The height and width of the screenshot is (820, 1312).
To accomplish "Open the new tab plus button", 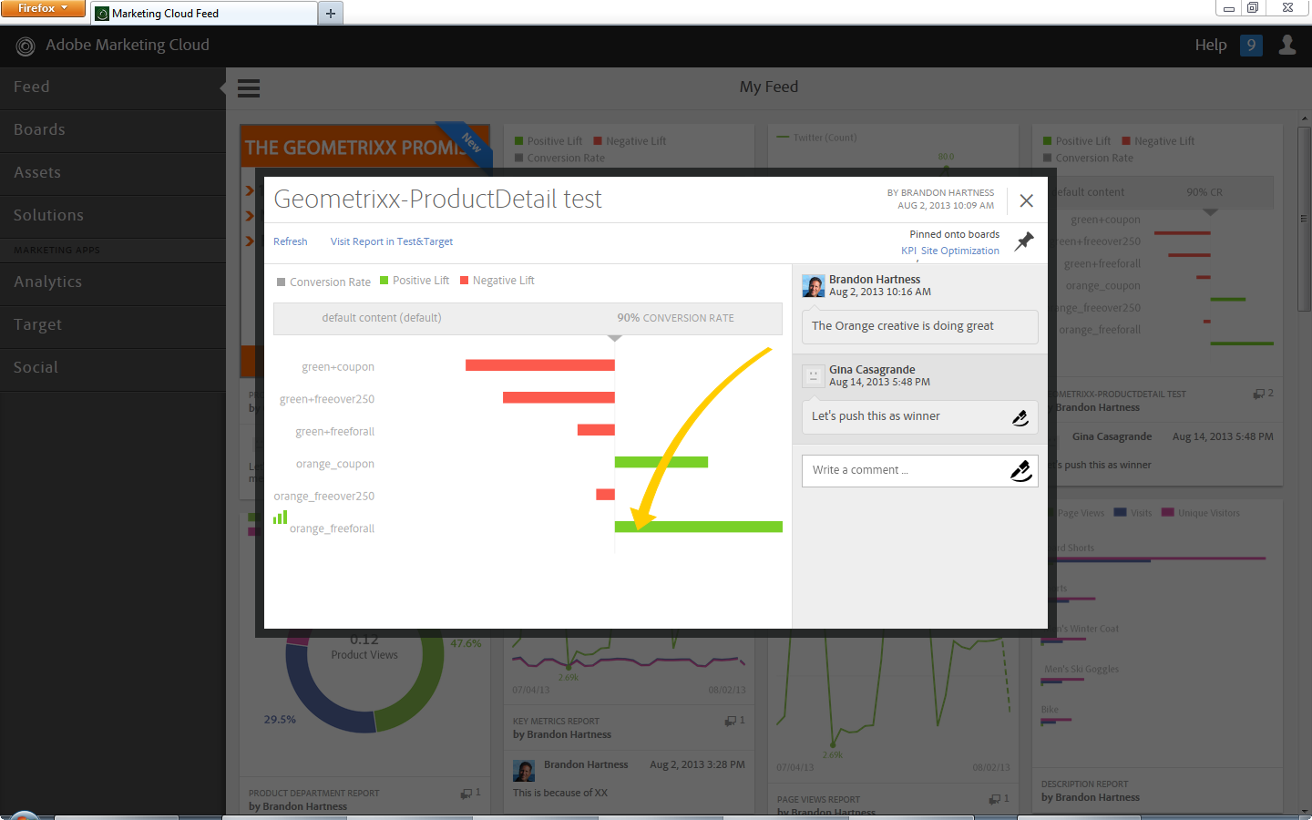I will pos(331,13).
